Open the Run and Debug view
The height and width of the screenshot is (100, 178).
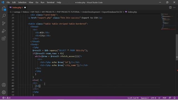click(x=4, y=31)
